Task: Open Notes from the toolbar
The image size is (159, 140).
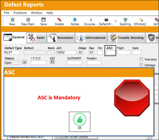Action: pos(75,20)
